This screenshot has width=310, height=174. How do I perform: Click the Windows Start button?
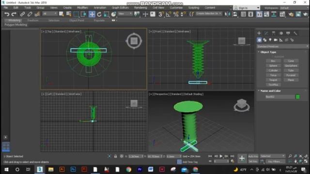tap(6, 170)
